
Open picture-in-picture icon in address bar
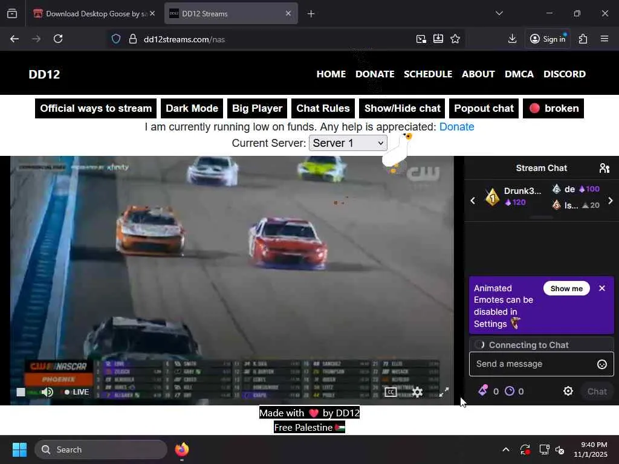421,39
